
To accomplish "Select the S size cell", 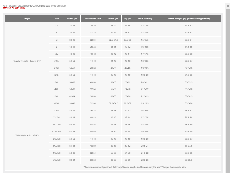I will coord(57,33).
